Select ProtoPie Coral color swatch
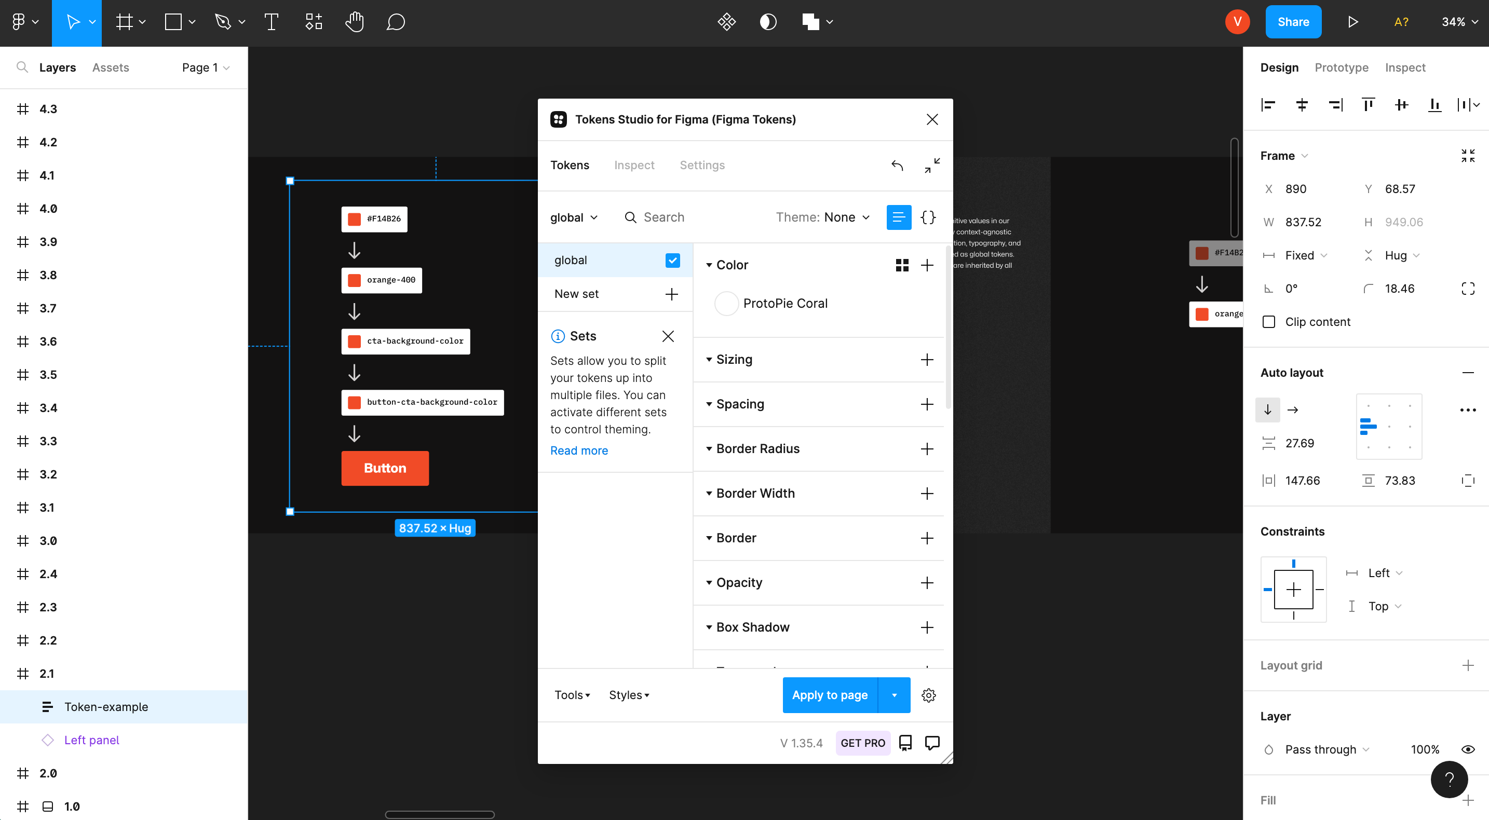 [x=724, y=303]
